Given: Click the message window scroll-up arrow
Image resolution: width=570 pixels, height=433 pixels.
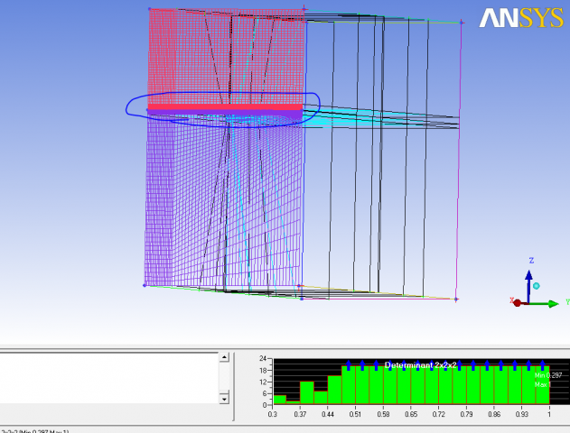Looking at the screenshot, I should tap(224, 357).
